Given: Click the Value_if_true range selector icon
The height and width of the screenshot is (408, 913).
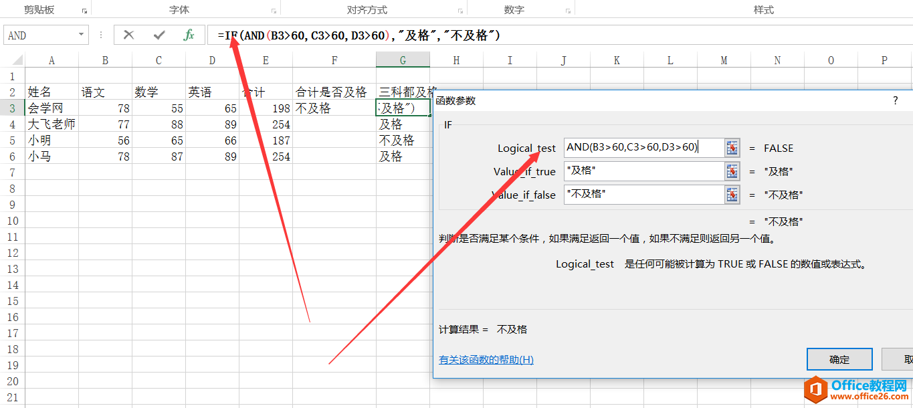Looking at the screenshot, I should pos(732,171).
